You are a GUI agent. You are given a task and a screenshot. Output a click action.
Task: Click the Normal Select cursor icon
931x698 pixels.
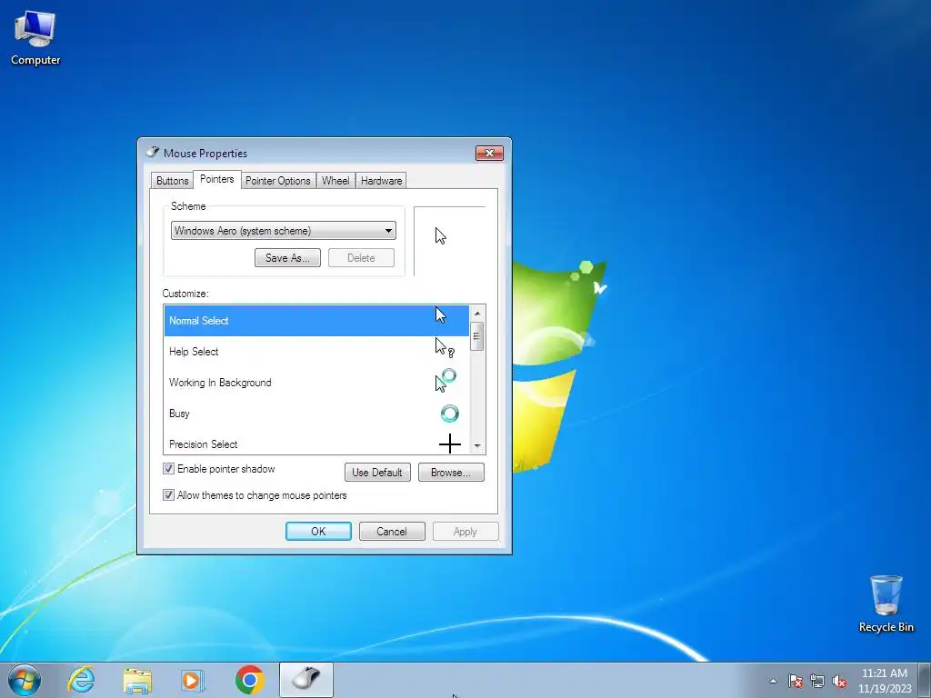(441, 315)
